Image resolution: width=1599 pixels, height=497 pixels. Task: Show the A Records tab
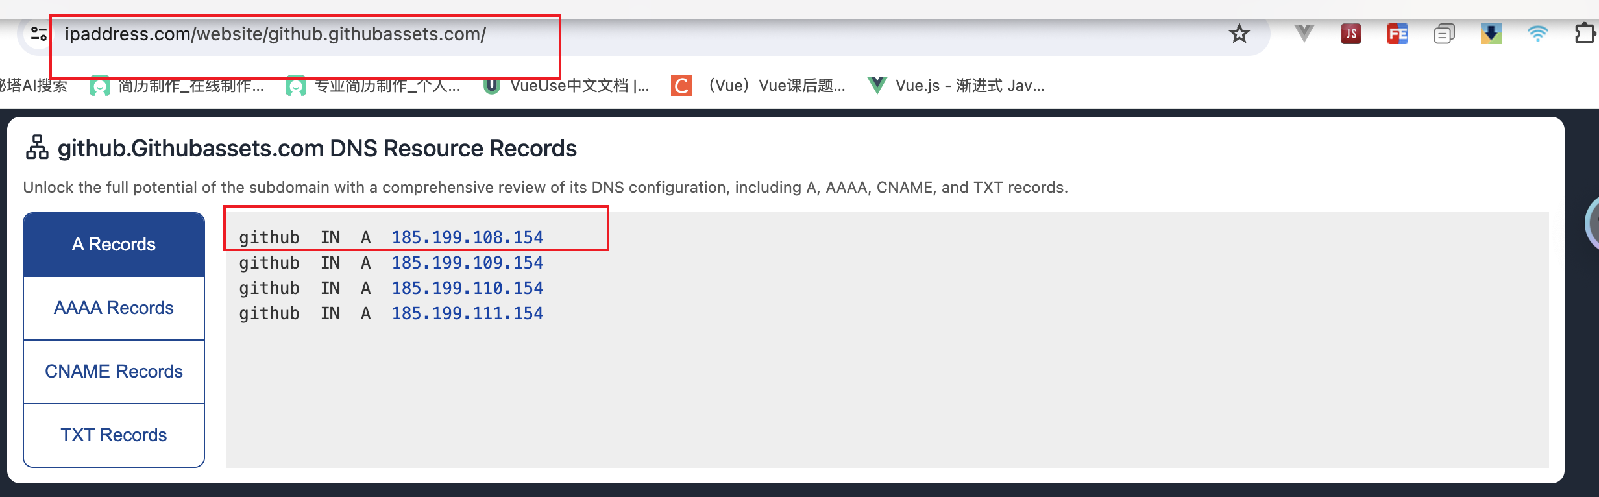point(114,244)
